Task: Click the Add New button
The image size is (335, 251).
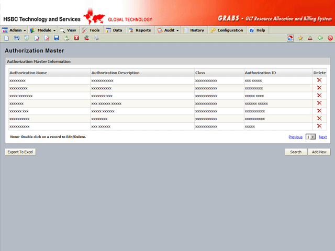Action: [319, 152]
